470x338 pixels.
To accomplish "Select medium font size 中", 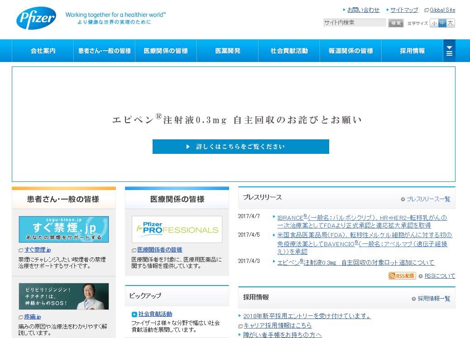I will pos(442,23).
